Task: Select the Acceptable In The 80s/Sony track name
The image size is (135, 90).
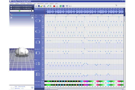Action: [x=22, y=8]
